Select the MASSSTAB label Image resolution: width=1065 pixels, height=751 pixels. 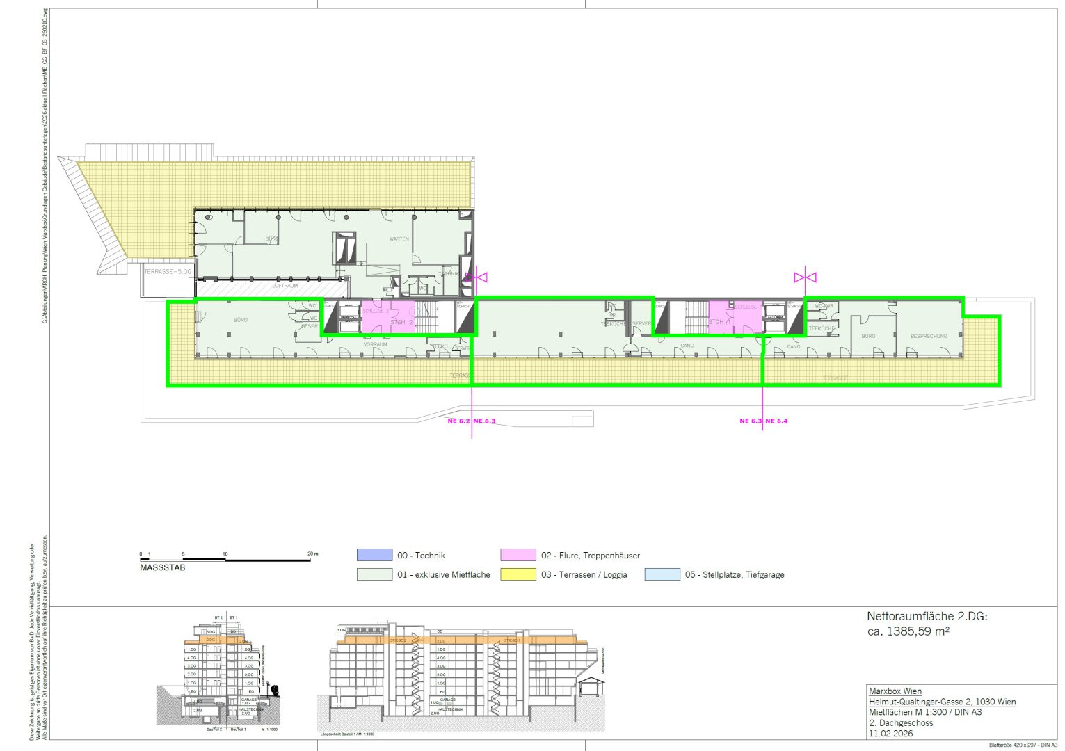pos(163,568)
